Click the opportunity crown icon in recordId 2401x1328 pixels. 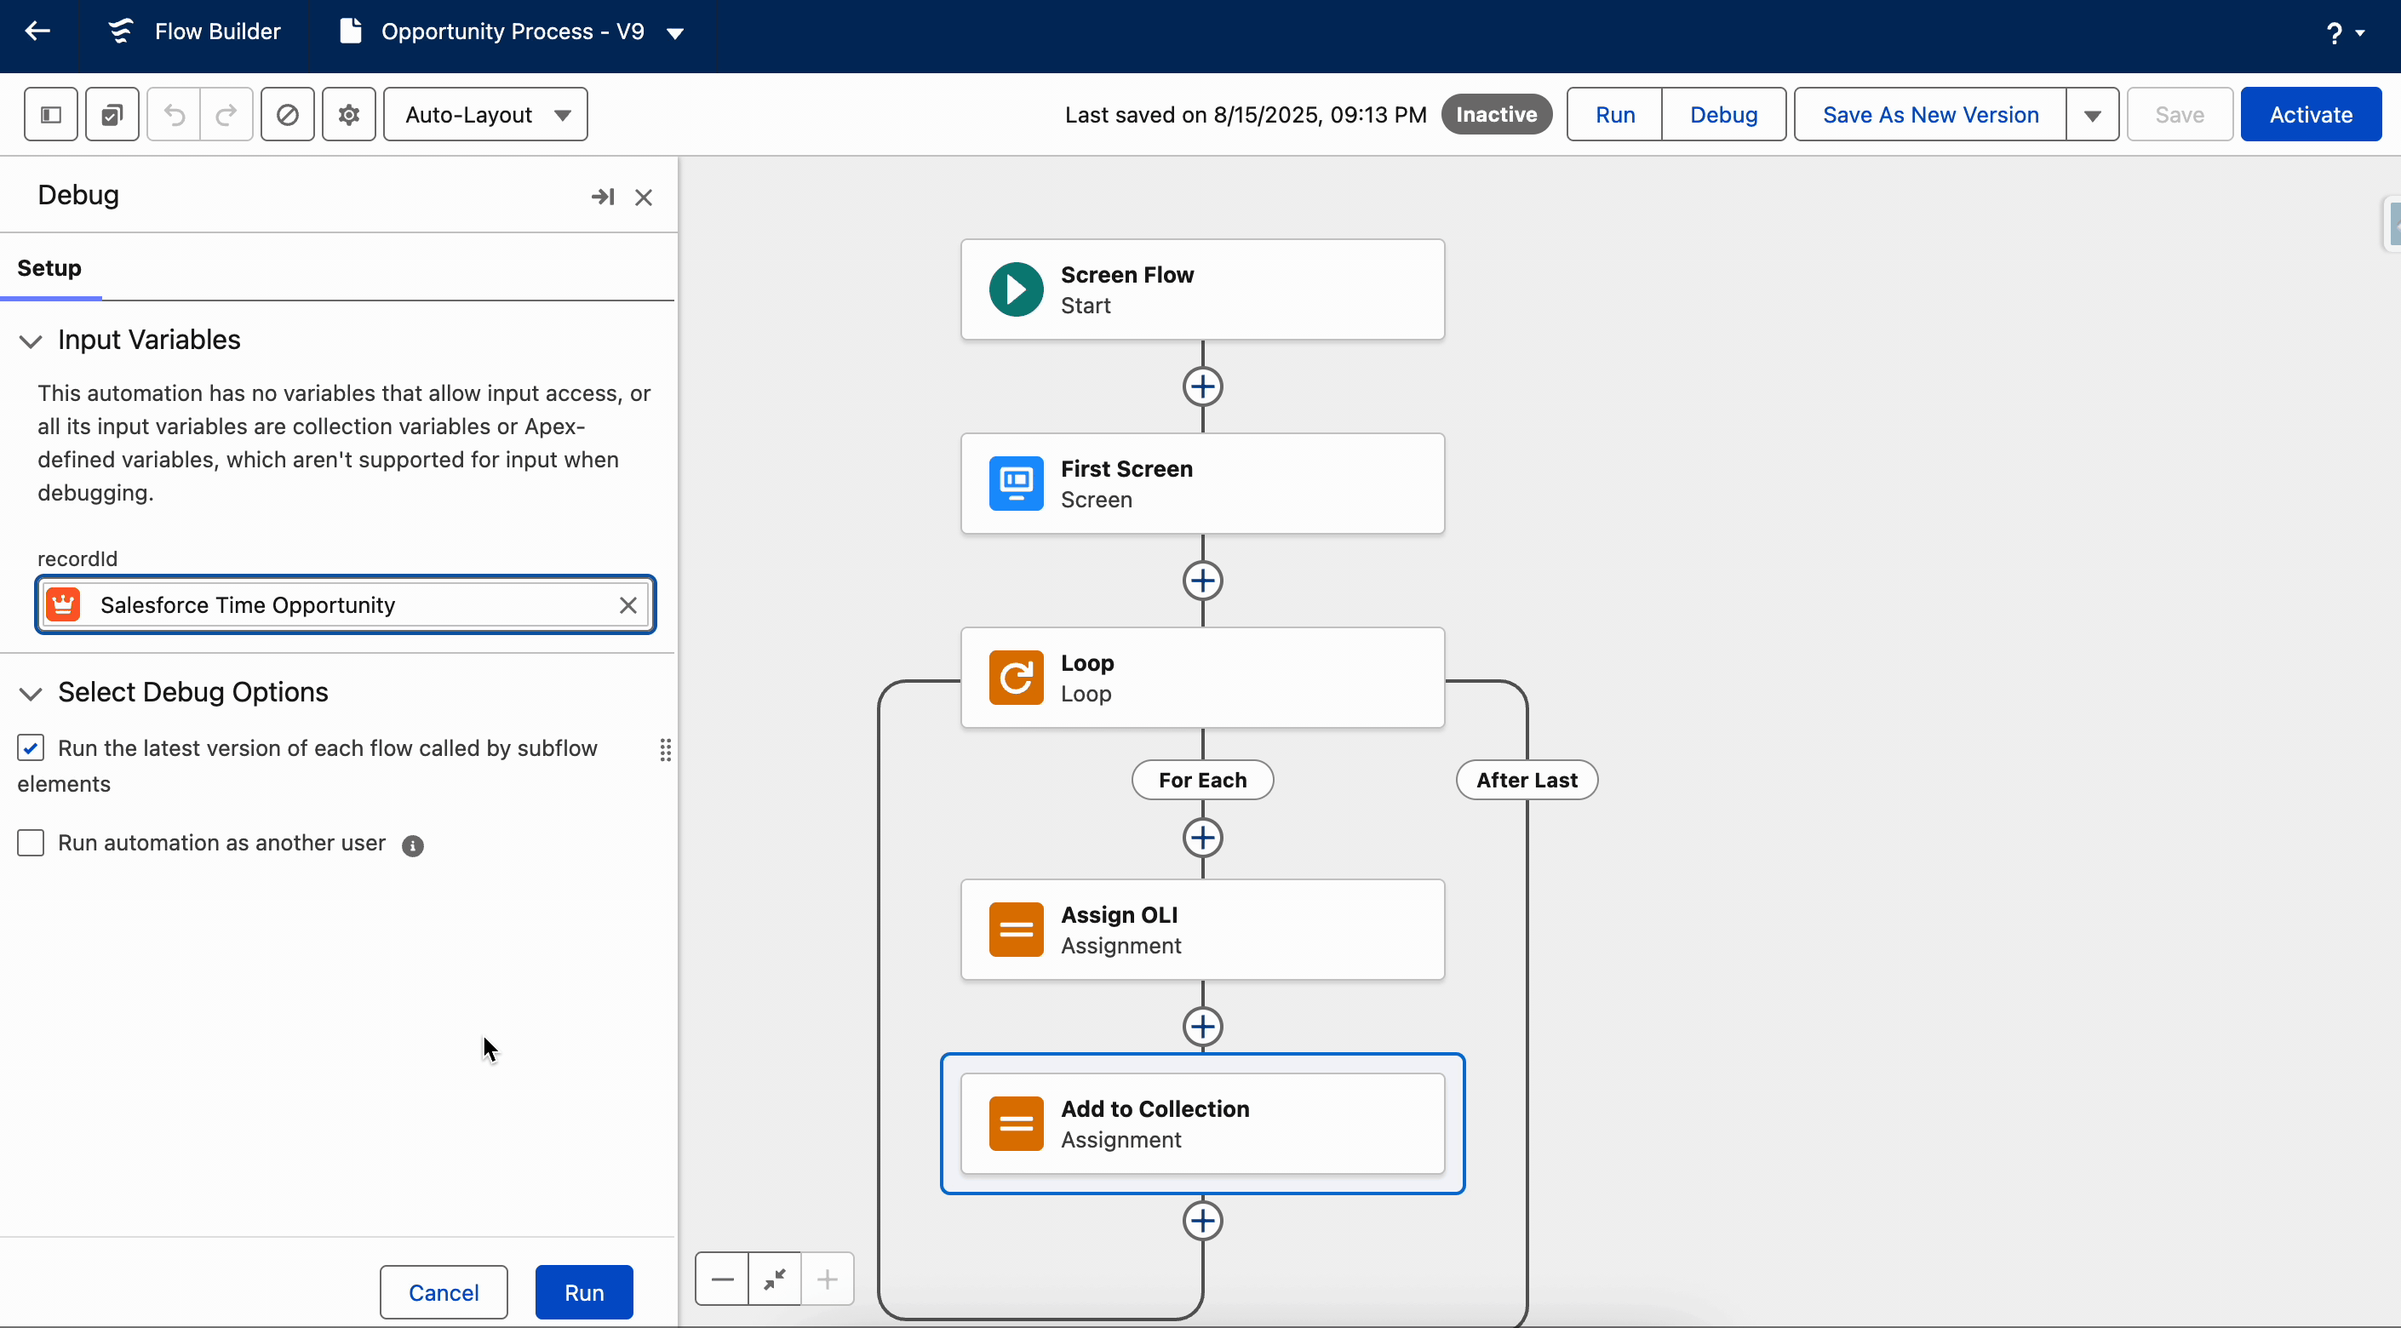[x=63, y=604]
